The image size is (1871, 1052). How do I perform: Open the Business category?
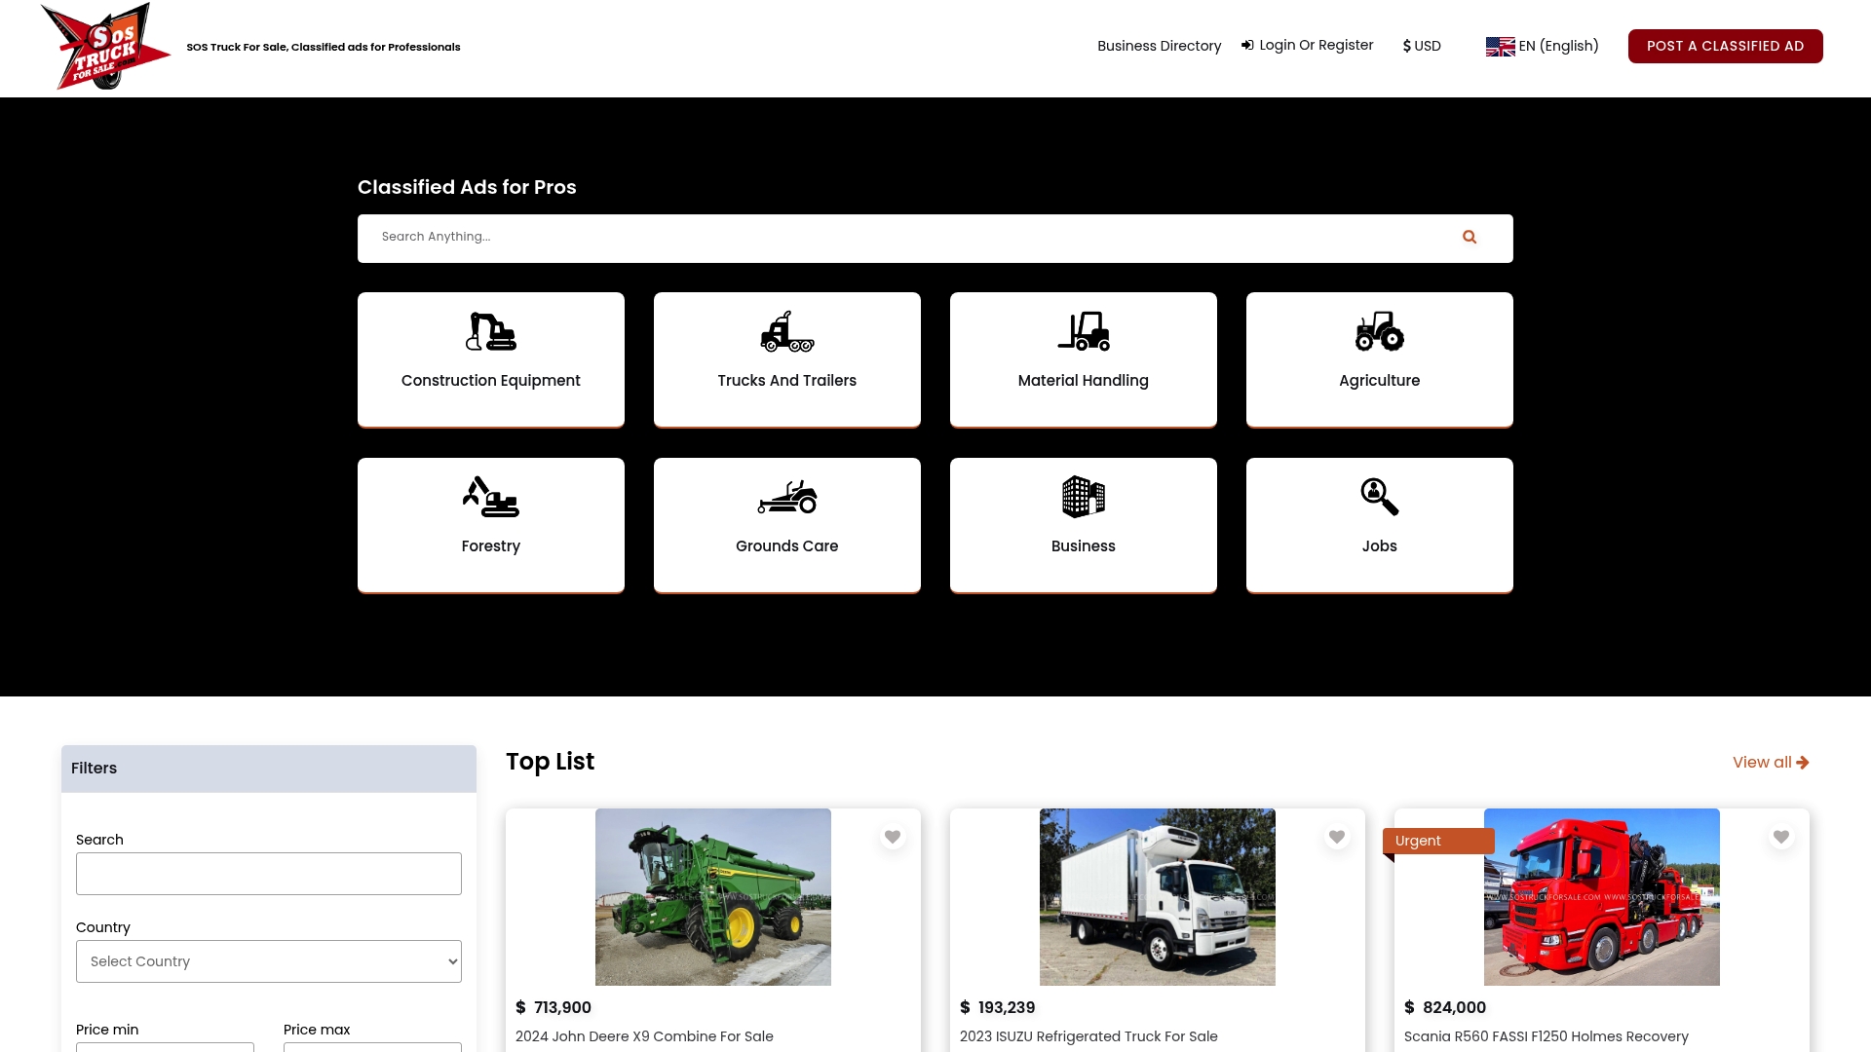[x=1084, y=525]
